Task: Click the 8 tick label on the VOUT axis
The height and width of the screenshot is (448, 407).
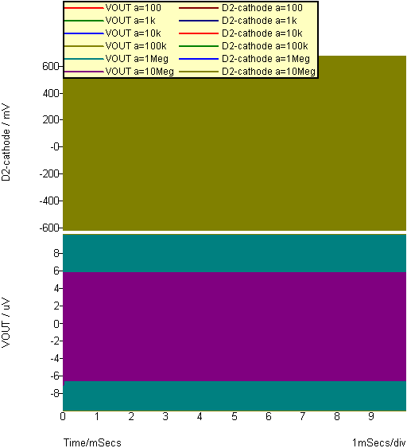Action: (56, 253)
